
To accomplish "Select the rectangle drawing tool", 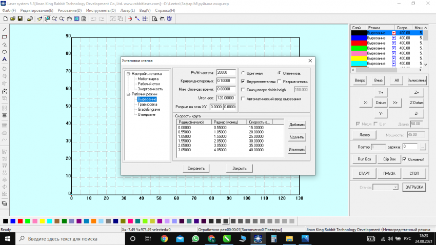I will [x=5, y=37].
